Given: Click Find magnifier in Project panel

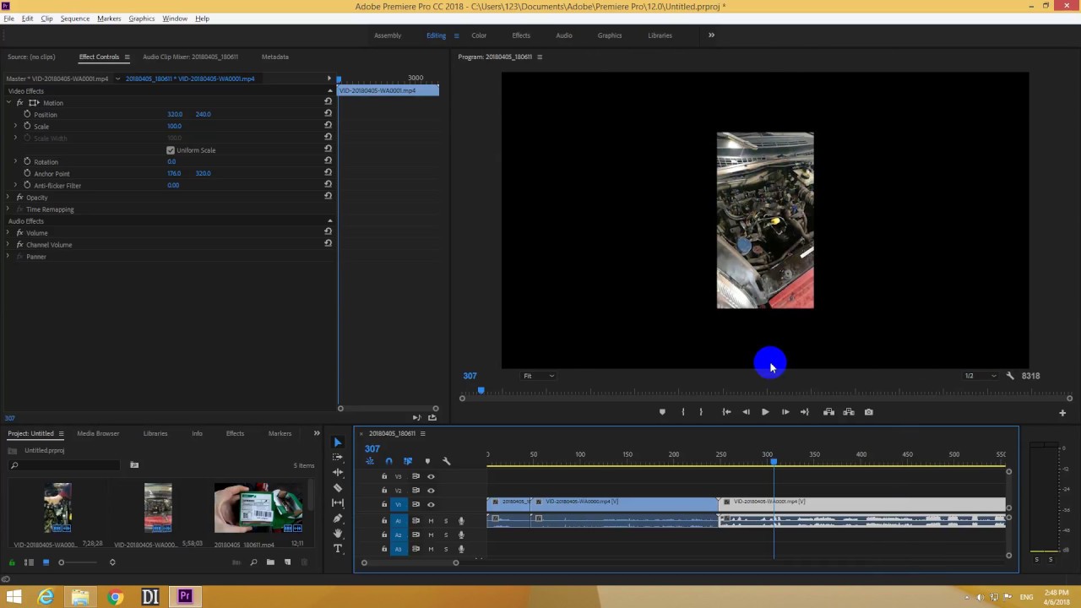Looking at the screenshot, I should coord(253,562).
